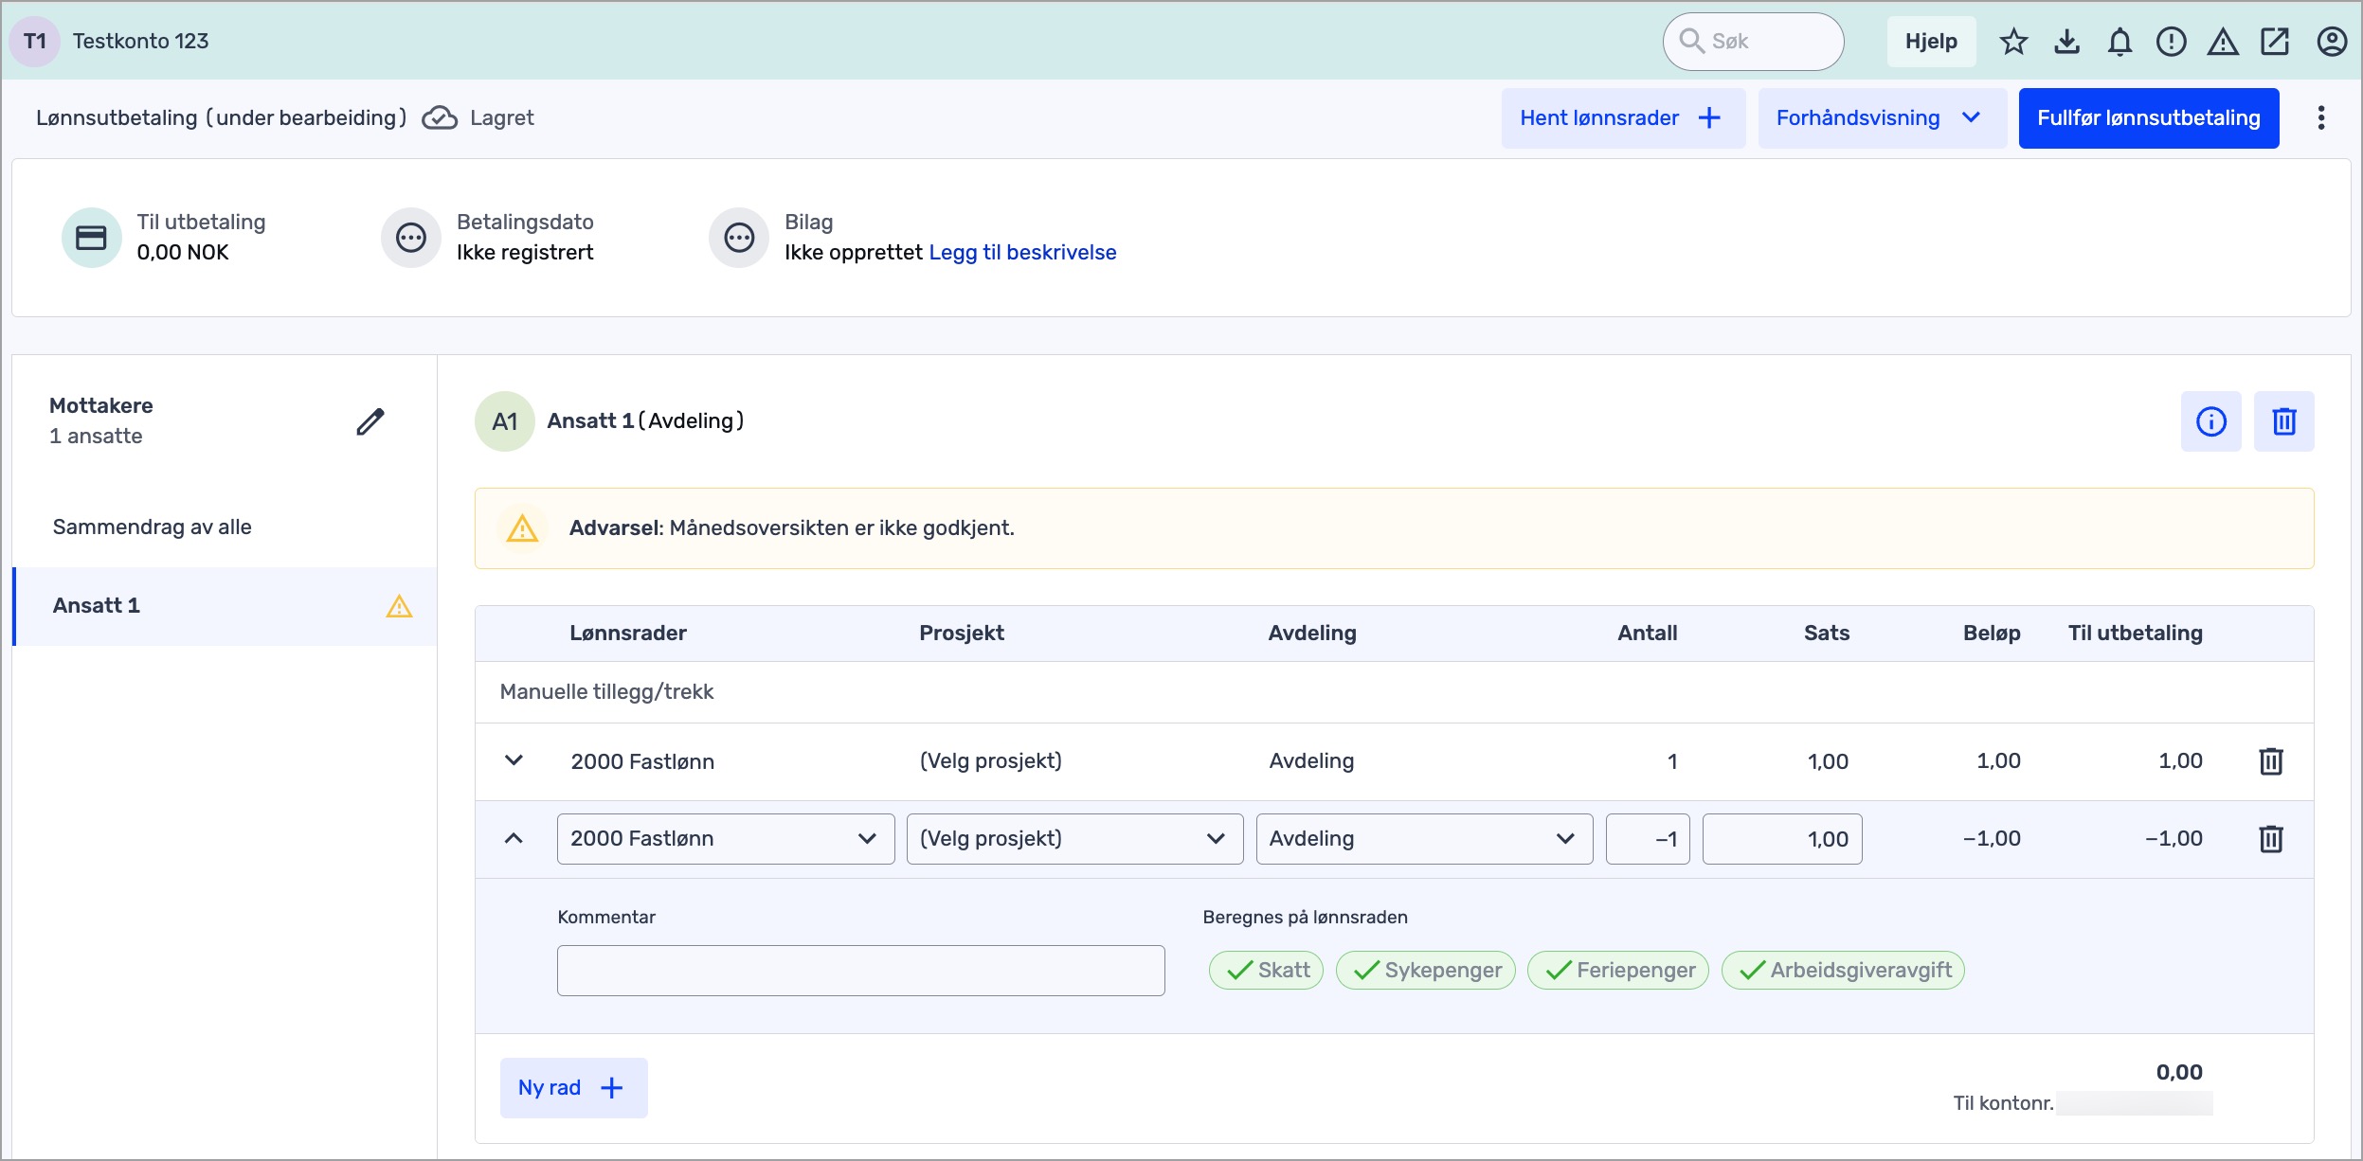
Task: Click the Sats field showing 1,00
Action: [x=1782, y=839]
